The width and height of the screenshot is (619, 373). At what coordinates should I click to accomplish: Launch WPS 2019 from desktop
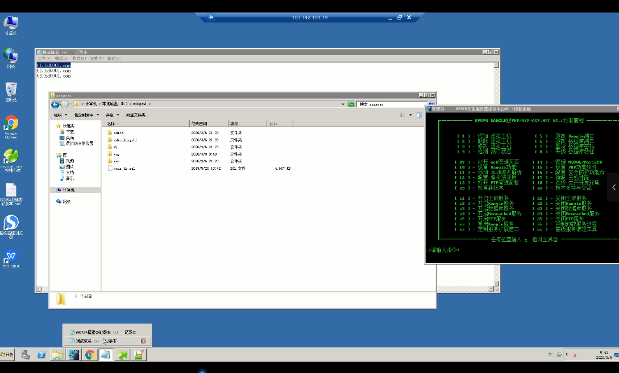coord(11,256)
